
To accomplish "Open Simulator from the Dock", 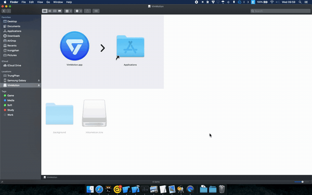I will pyautogui.click(x=127, y=189).
